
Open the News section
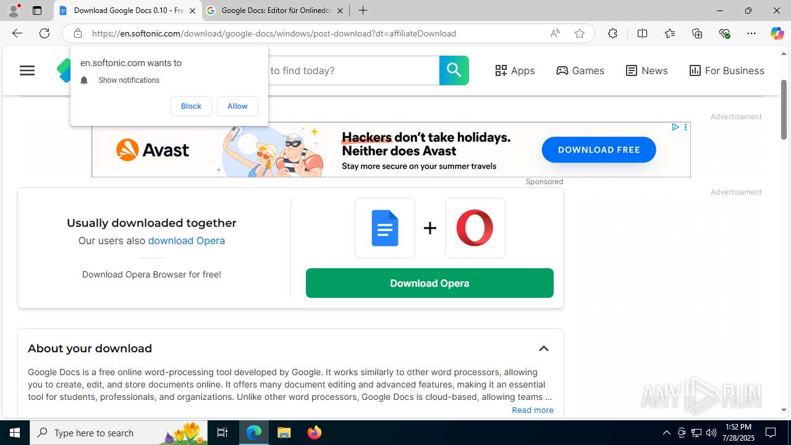click(x=646, y=70)
